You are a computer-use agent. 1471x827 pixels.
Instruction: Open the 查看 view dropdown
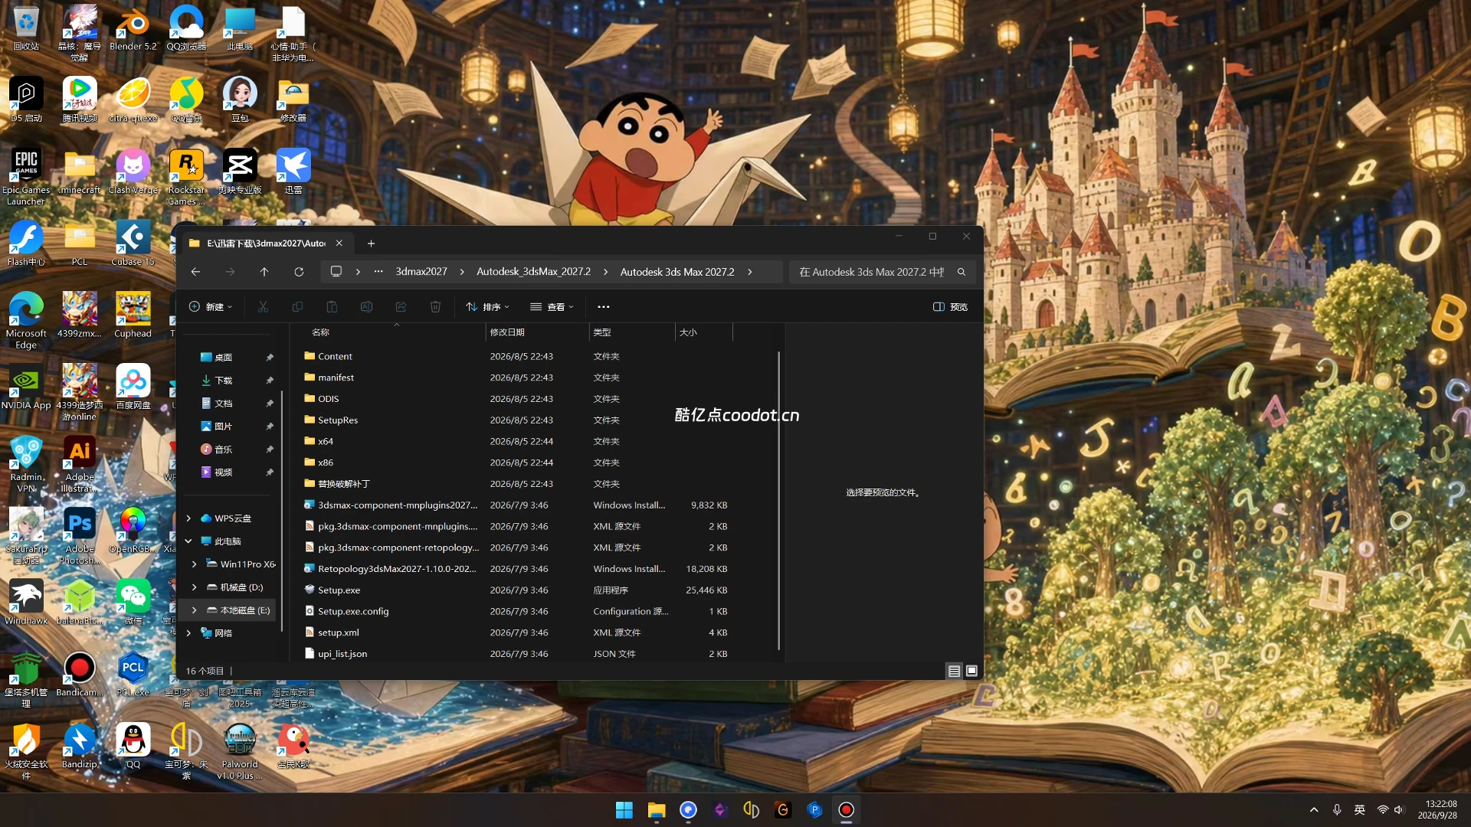tap(552, 307)
